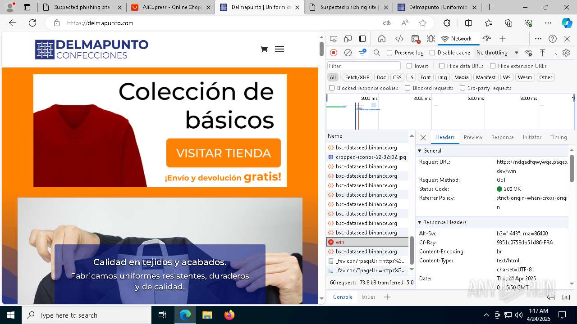Toggle DevTools activity bar dock icon
The image size is (577, 324).
pyautogui.click(x=362, y=39)
